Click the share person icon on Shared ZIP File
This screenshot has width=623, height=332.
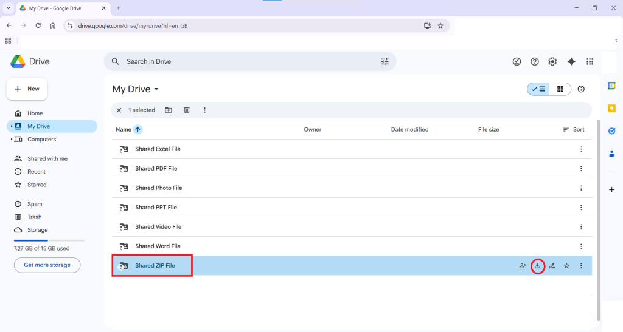tap(523, 266)
